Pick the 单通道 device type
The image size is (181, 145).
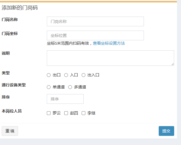(x=49, y=87)
